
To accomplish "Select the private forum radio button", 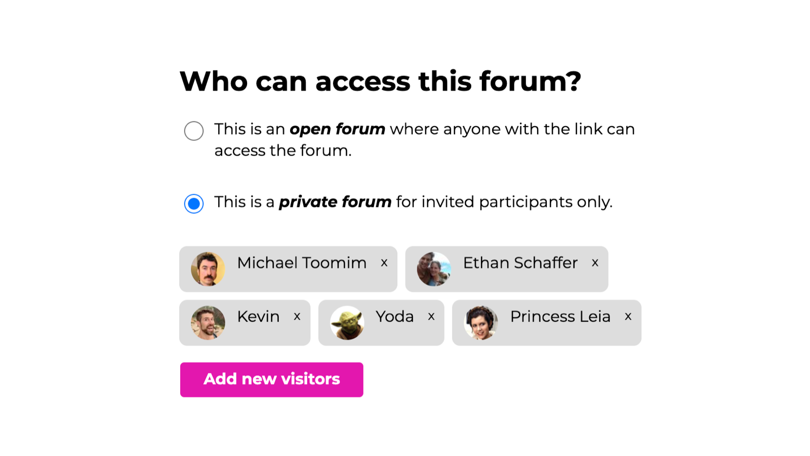I will [194, 204].
